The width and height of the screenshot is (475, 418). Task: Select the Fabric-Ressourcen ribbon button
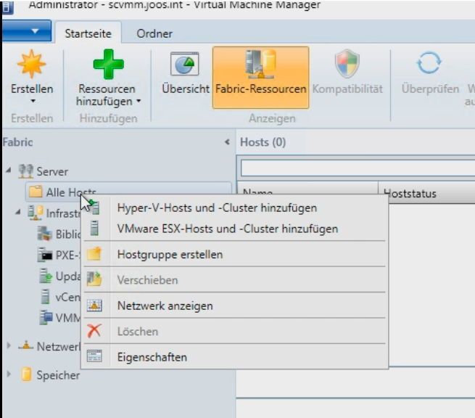(261, 78)
